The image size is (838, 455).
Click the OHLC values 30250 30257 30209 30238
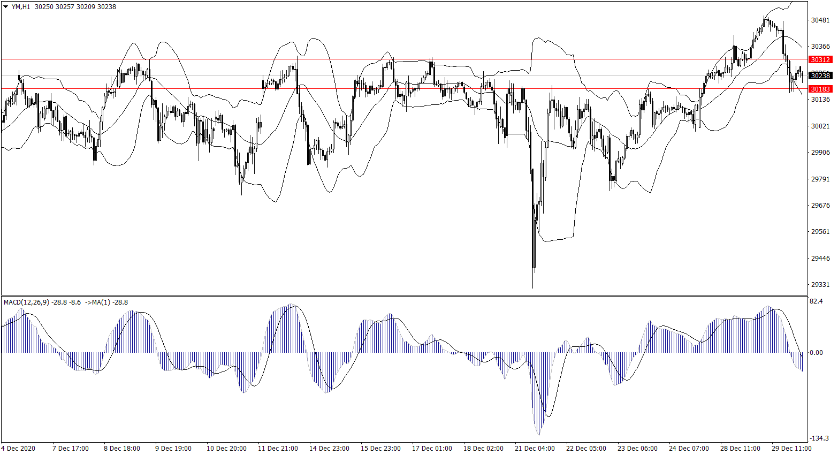click(x=75, y=7)
